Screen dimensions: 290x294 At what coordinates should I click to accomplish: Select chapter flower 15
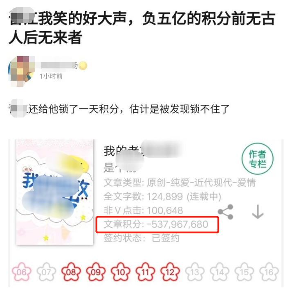tap(244, 272)
